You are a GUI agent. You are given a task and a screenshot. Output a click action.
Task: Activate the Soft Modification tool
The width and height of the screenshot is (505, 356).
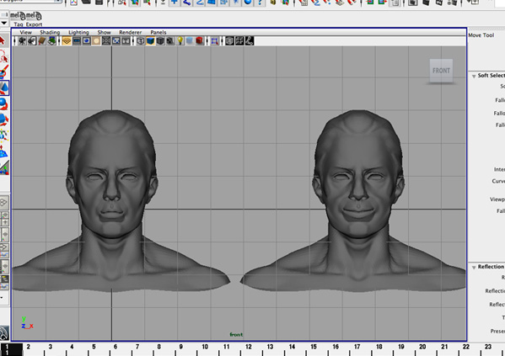click(4, 151)
